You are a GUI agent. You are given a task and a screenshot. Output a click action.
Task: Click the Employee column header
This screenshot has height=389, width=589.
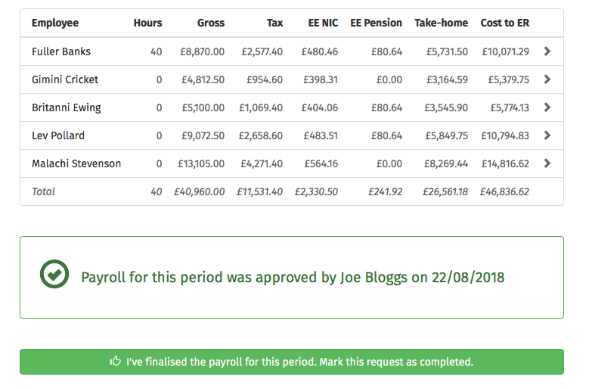pyautogui.click(x=55, y=23)
